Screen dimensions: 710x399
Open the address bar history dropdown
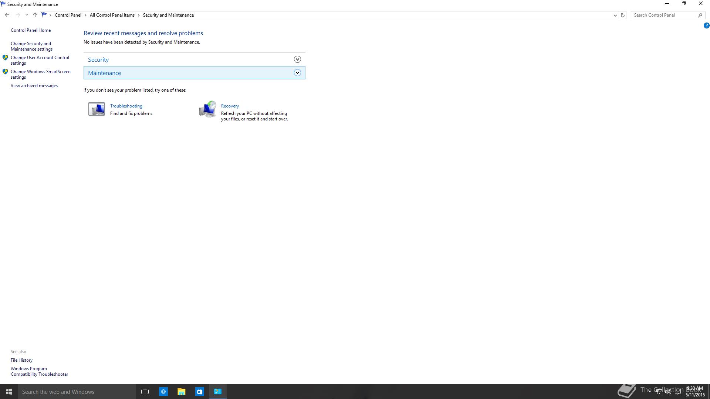click(x=615, y=15)
